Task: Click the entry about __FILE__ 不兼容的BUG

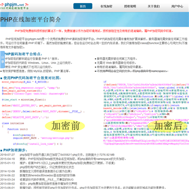Action: tap(47, 180)
